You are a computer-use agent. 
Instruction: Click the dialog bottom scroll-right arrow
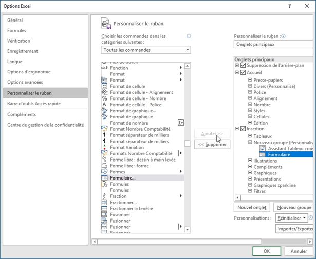[x=310, y=241]
